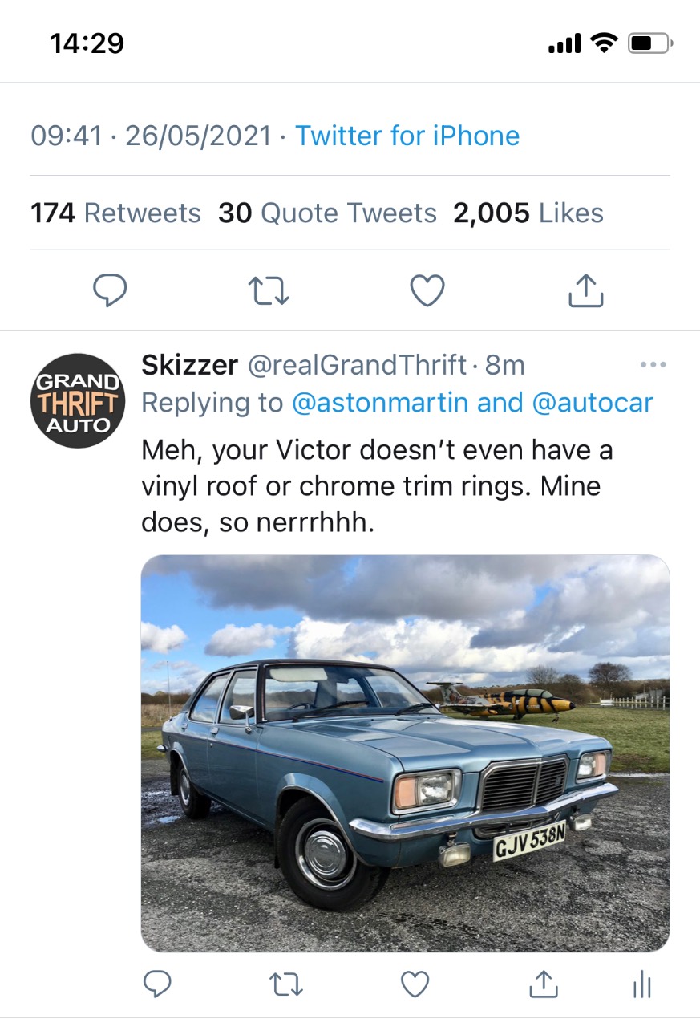700x1027 pixels.
Task: Open the Twitter for iPhone source link
Action: point(407,136)
